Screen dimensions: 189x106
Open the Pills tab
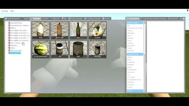[x=64, y=19]
